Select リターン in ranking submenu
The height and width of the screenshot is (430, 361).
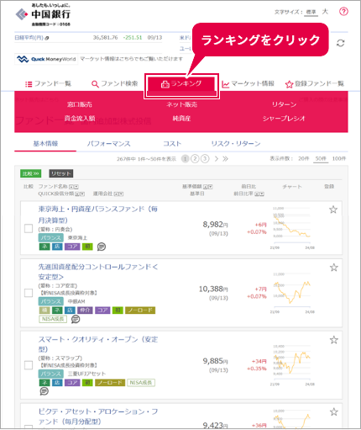pyautogui.click(x=284, y=104)
